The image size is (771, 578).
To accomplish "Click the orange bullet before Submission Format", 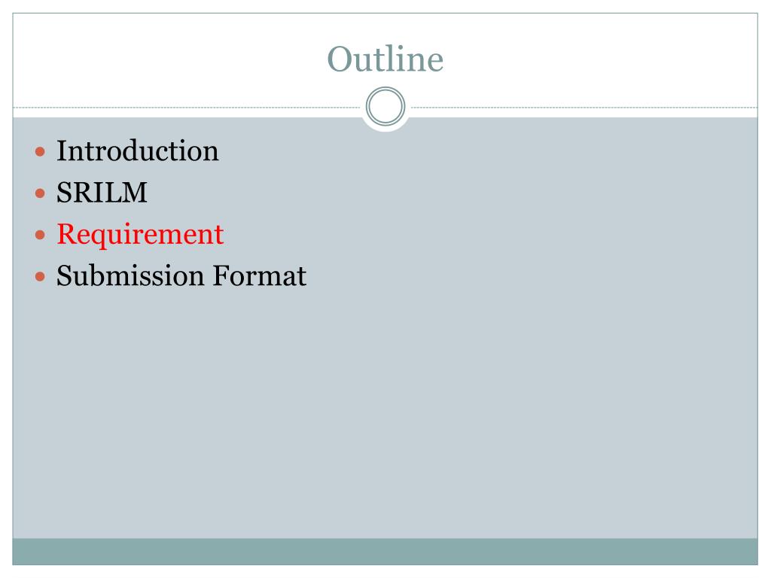I will tap(41, 277).
